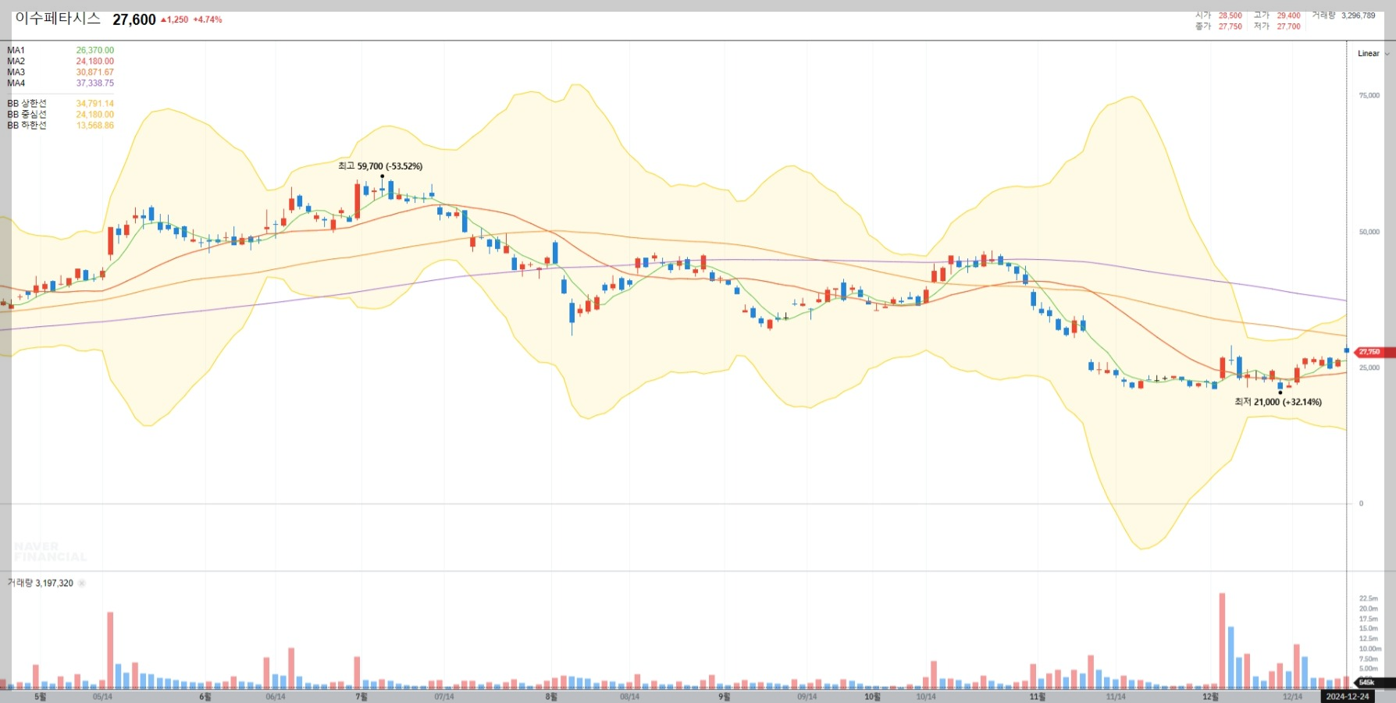Image resolution: width=1396 pixels, height=703 pixels.
Task: Remove the 거래량 volume indicator with the x icon
Action: tap(82, 583)
